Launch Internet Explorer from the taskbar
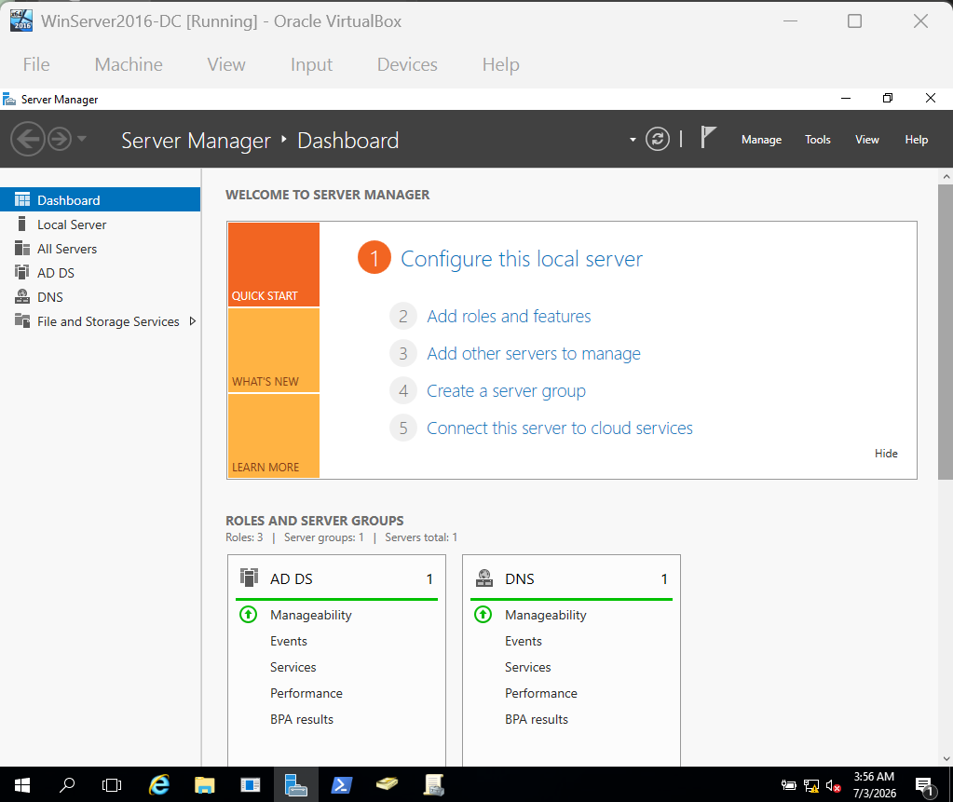 pyautogui.click(x=159, y=785)
